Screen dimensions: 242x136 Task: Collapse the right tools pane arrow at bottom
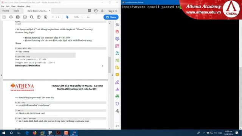tap(118, 126)
